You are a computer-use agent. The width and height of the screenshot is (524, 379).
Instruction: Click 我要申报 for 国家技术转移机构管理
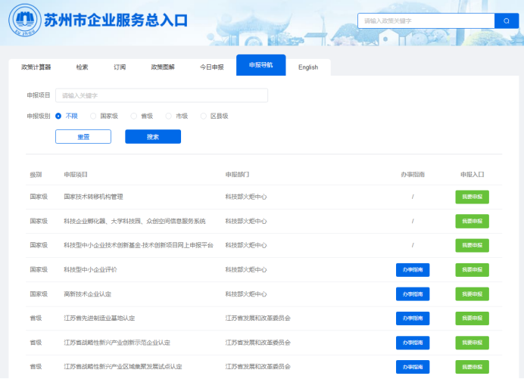(472, 197)
